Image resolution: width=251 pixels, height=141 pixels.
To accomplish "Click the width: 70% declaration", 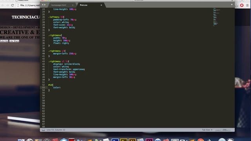I will point(60,38).
